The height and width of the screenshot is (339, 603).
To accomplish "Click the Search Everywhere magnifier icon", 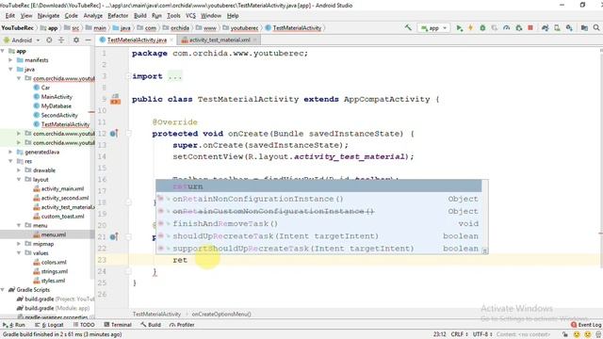I will pyautogui.click(x=596, y=27).
